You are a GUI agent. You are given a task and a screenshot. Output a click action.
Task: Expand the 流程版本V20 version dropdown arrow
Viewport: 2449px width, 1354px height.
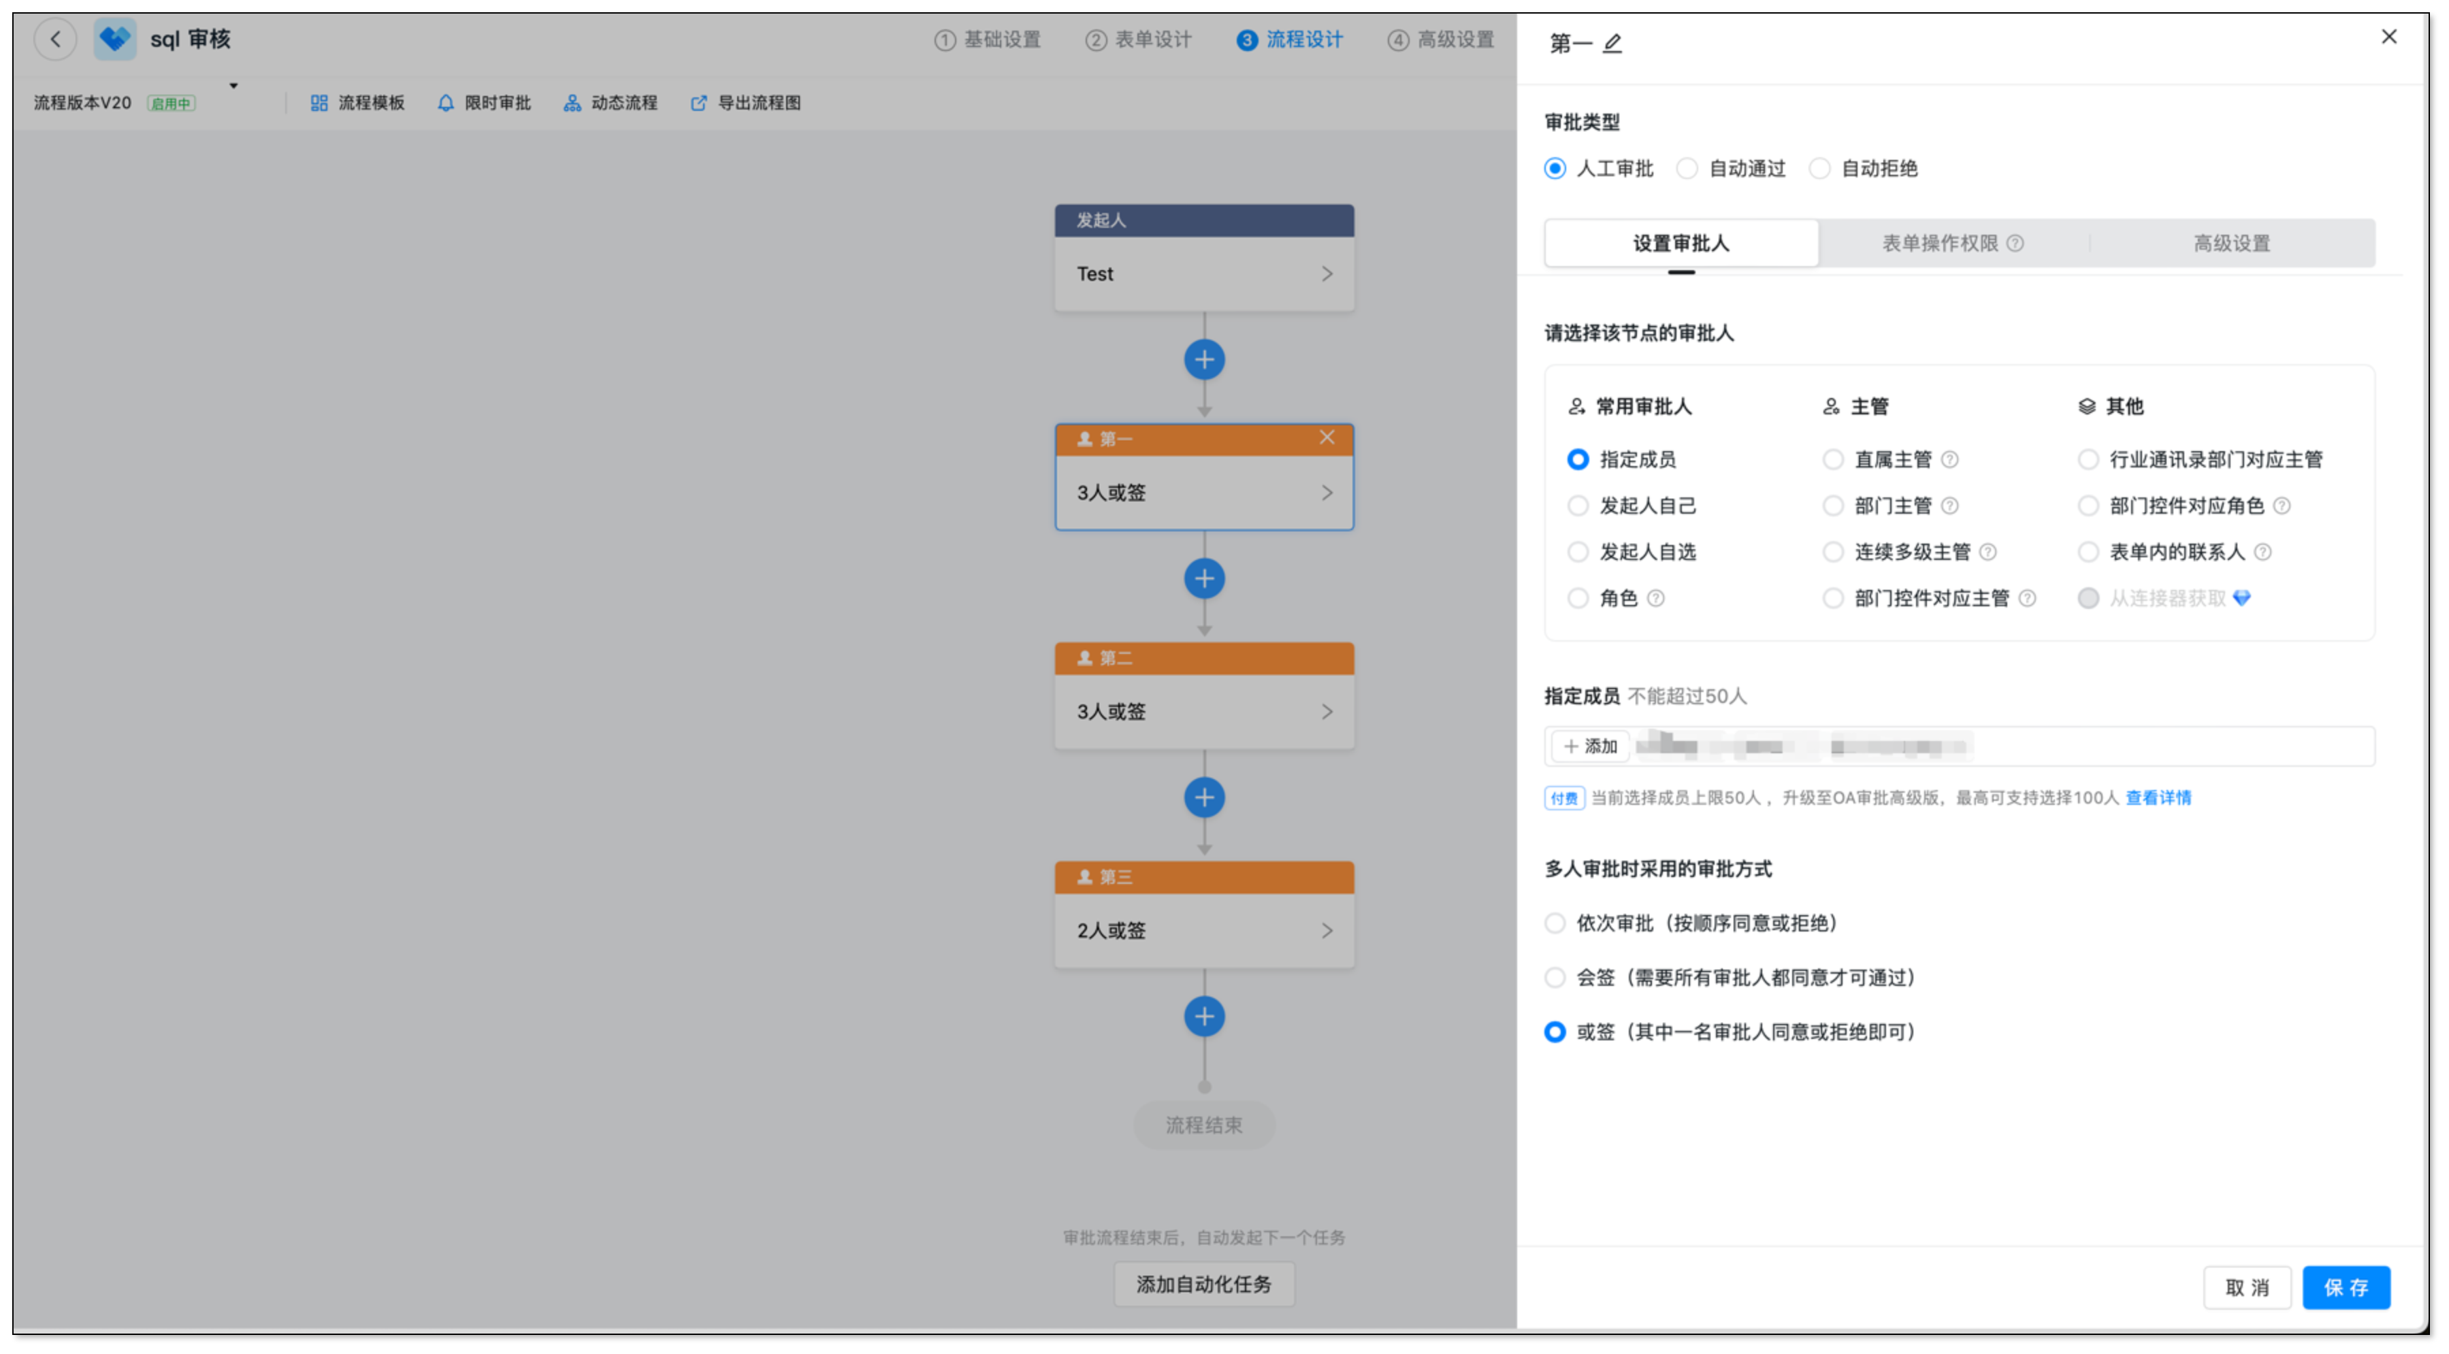[x=233, y=86]
